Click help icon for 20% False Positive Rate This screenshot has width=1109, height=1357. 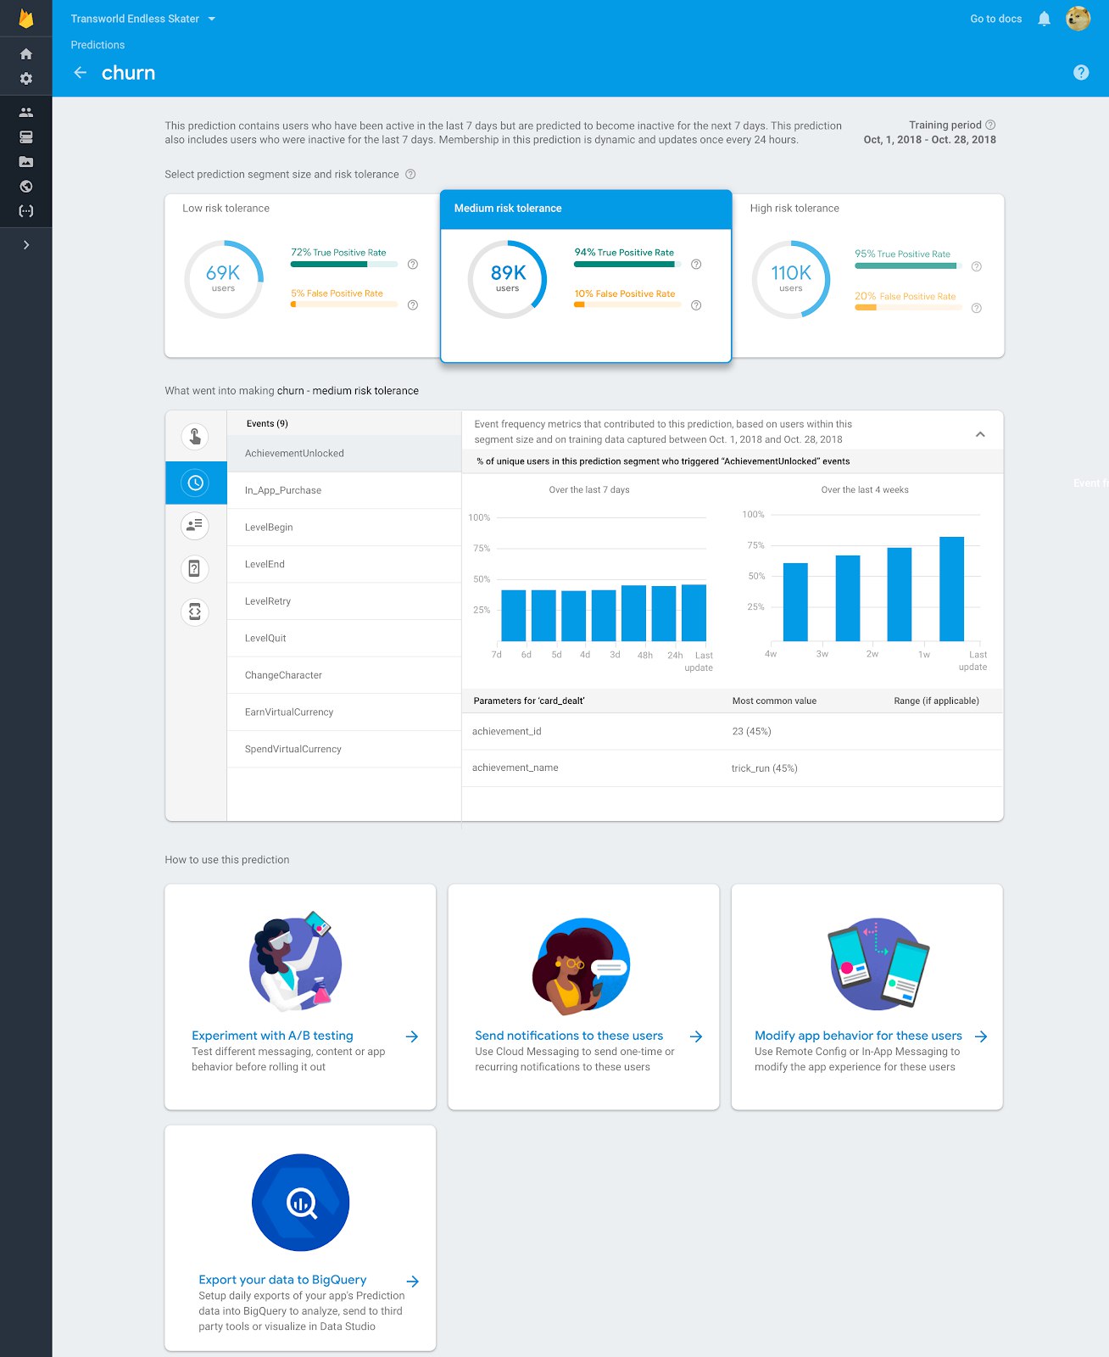[x=977, y=308]
